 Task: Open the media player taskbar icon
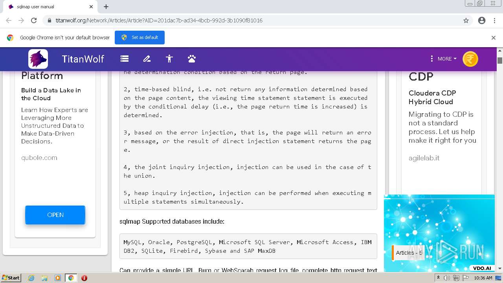58,278
